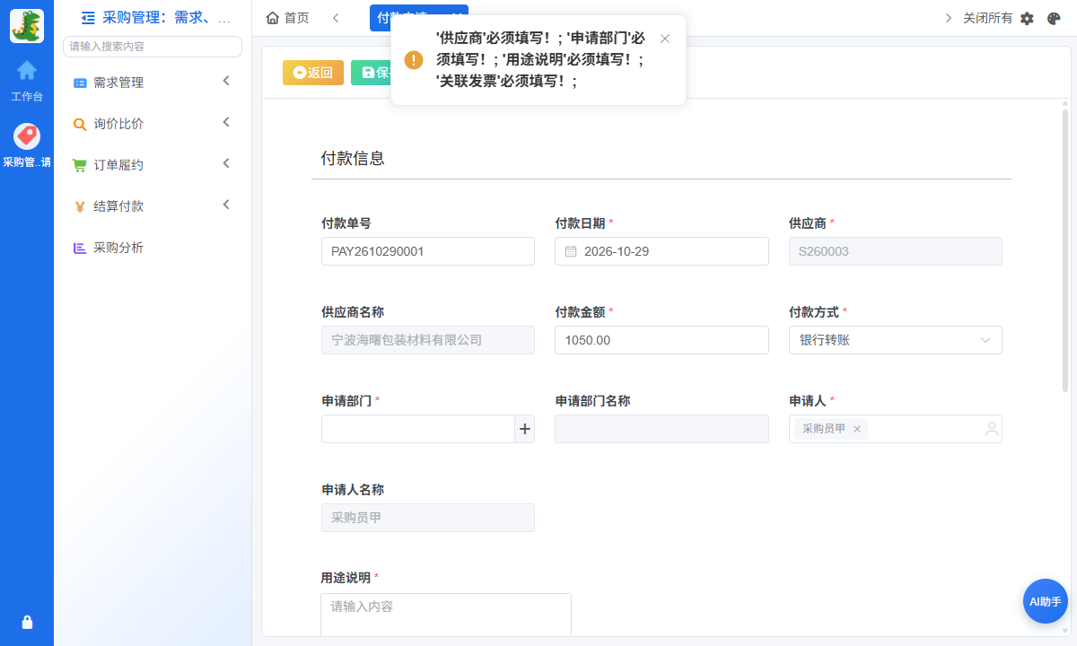
Task: Expand the 订单履约 menu chevron
Action: tap(226, 164)
